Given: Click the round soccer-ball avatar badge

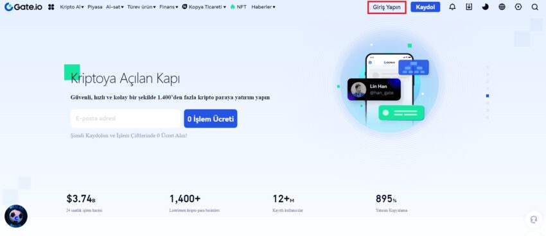Looking at the screenshot, I should coord(16,216).
